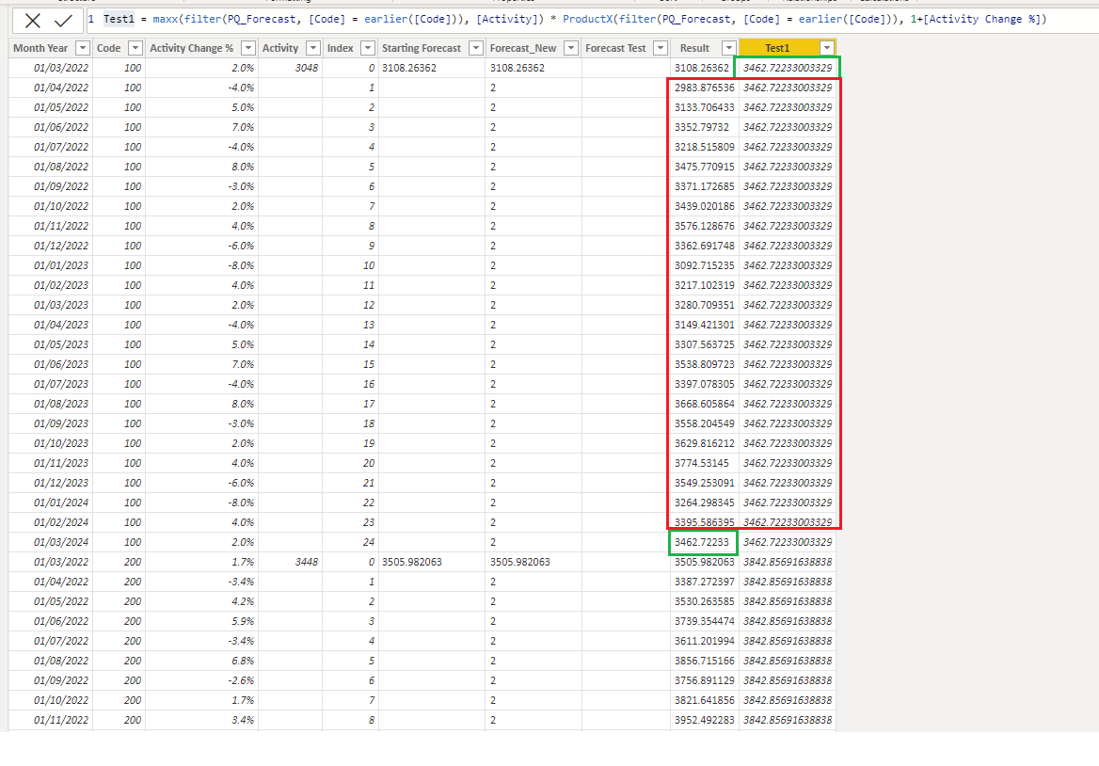Open Index column filter dropdown
The height and width of the screenshot is (766, 1099).
[x=368, y=48]
